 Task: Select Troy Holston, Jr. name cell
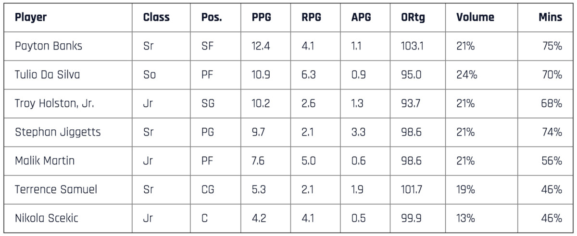click(54, 103)
